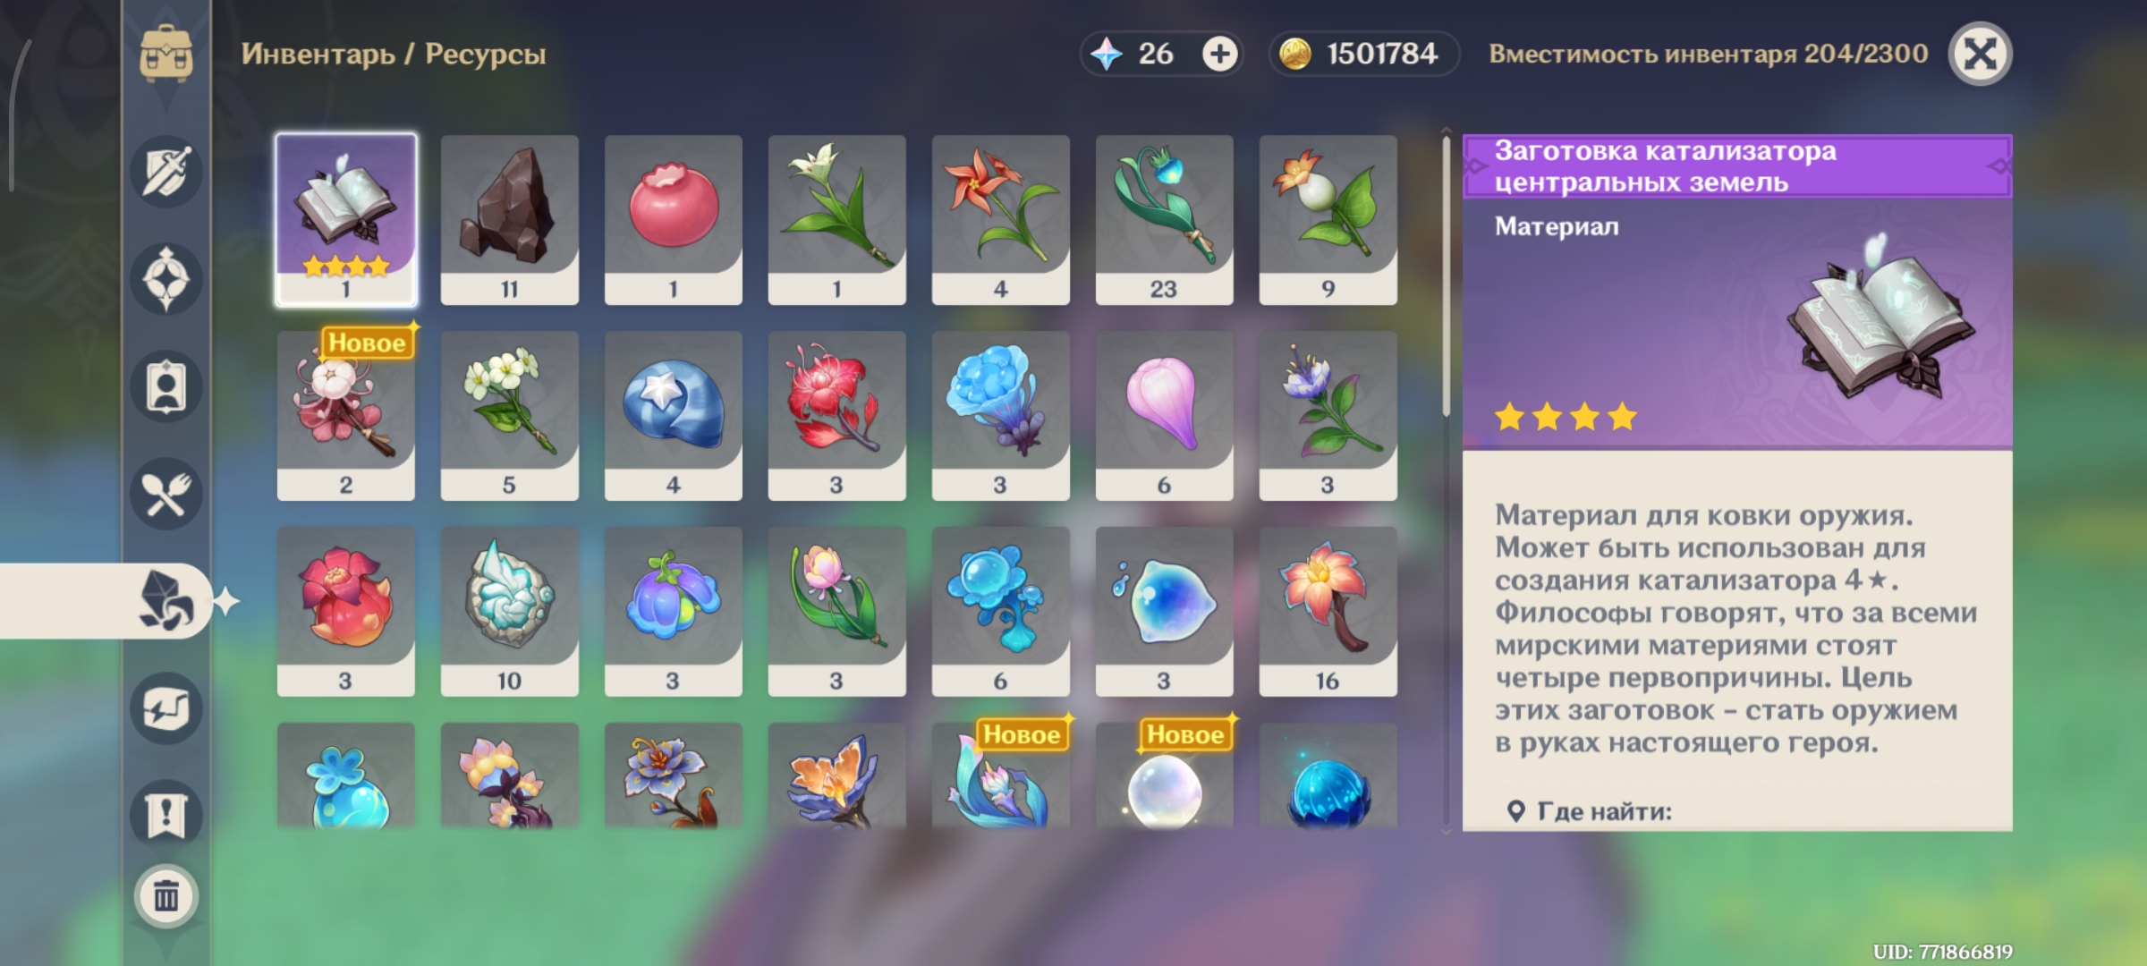The height and width of the screenshot is (966, 2147).
Task: Open the Food tab with fork and spoon
Action: point(166,494)
